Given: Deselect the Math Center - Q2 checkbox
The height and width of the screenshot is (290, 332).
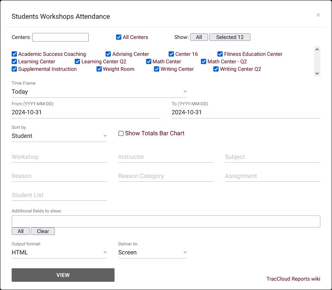Looking at the screenshot, I should (204, 61).
